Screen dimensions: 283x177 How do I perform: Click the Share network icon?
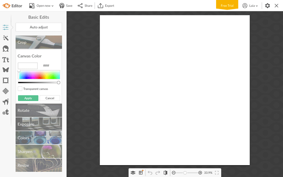tap(80, 6)
